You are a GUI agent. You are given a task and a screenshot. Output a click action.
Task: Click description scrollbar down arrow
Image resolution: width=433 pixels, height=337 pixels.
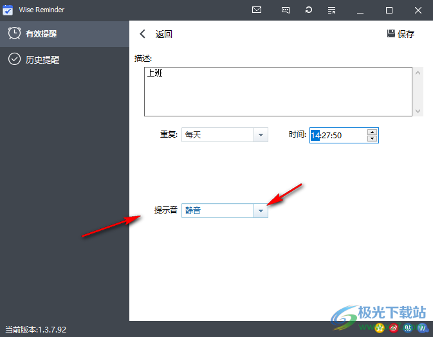(418, 111)
